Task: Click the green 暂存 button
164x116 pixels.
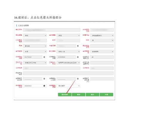Action: [x=78, y=95]
